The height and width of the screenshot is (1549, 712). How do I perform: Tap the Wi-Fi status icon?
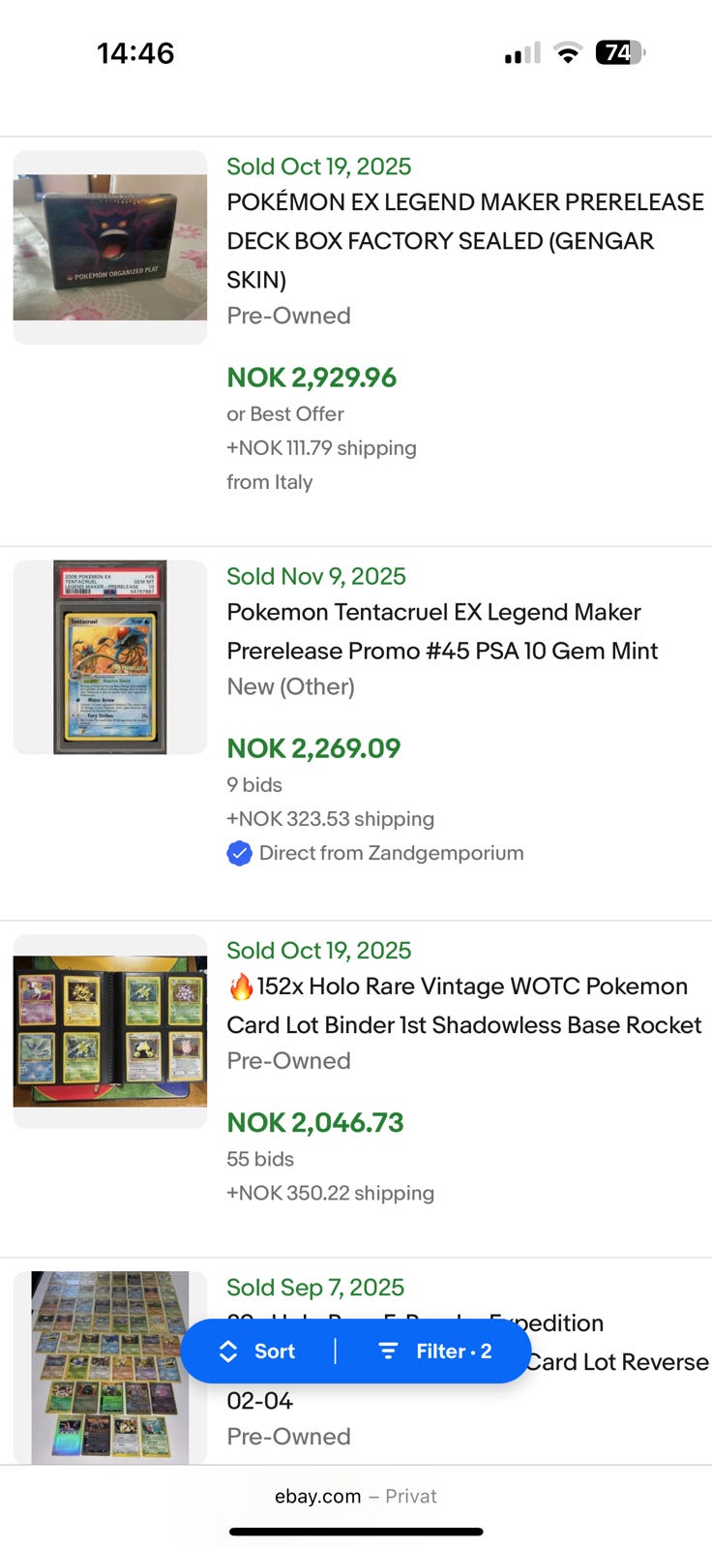568,53
